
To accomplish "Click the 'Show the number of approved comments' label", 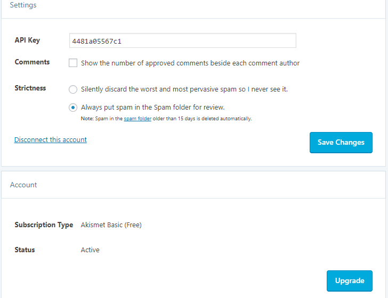I will (x=190, y=63).
